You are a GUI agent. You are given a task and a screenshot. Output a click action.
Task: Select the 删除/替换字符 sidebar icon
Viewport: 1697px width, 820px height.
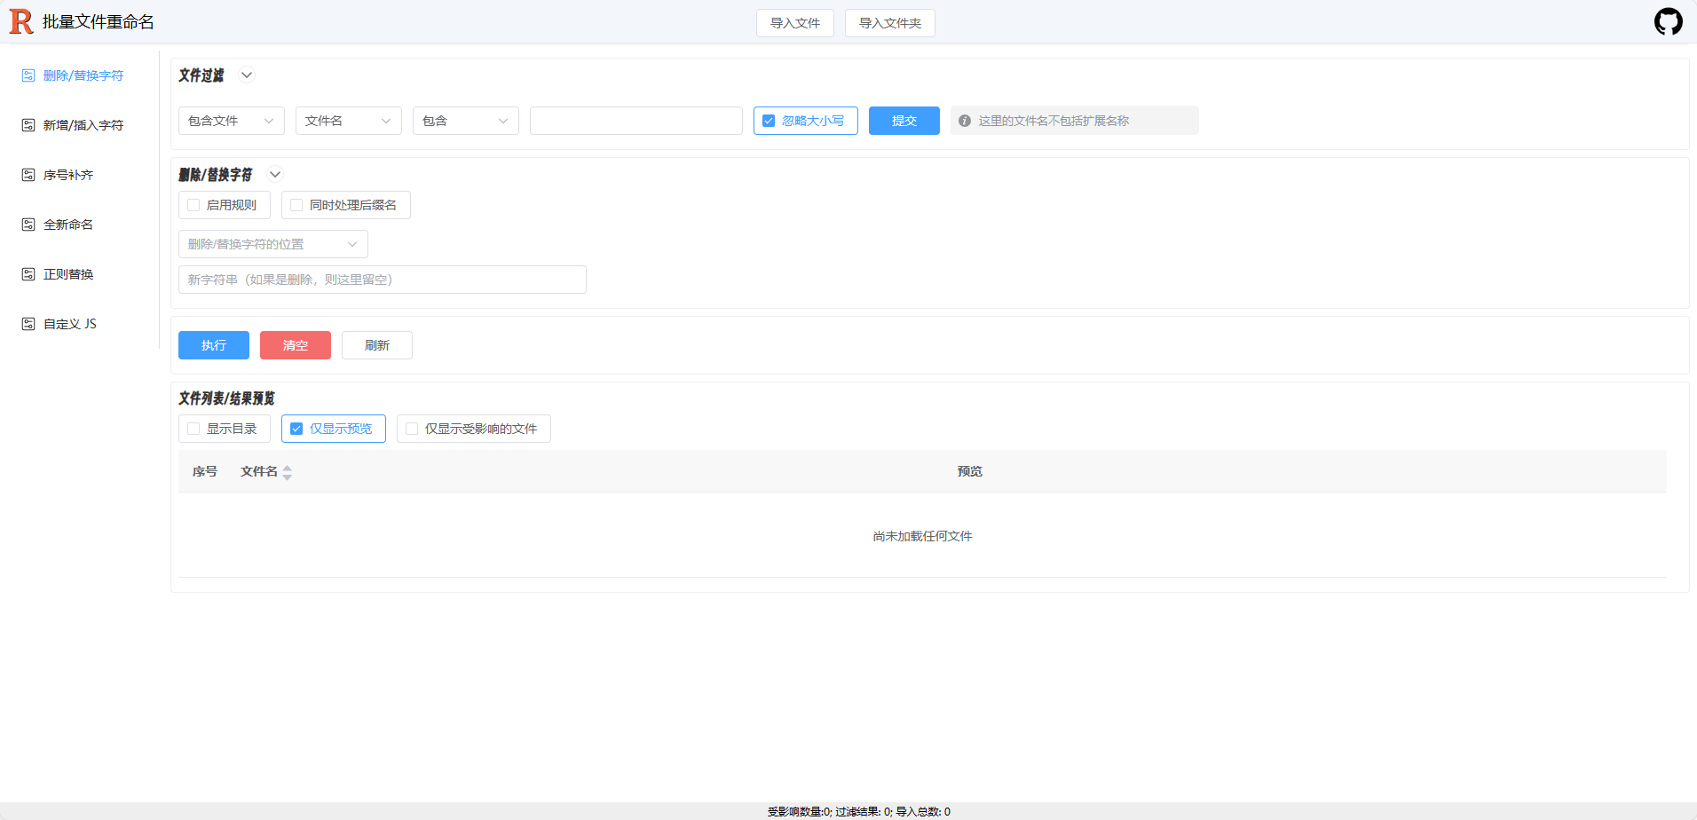(28, 75)
